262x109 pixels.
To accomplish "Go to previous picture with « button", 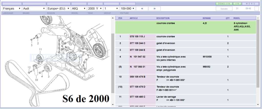I will click(142, 8).
